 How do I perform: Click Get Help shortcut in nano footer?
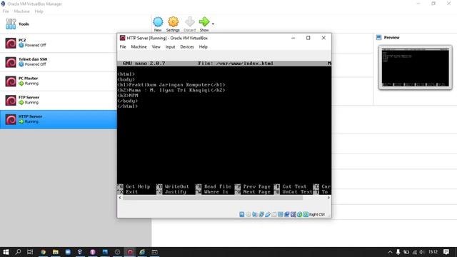(134, 186)
